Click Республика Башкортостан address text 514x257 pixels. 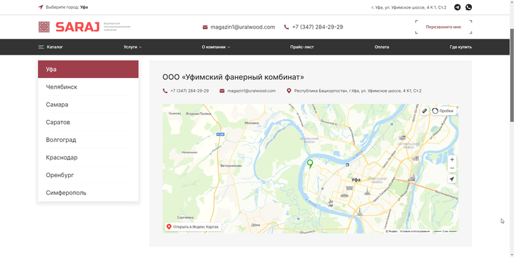358,91
